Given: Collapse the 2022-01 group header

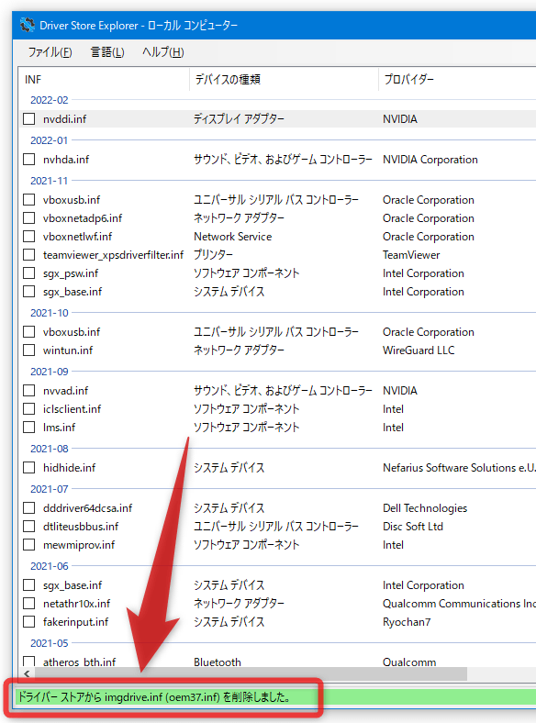Looking at the screenshot, I should 50,140.
